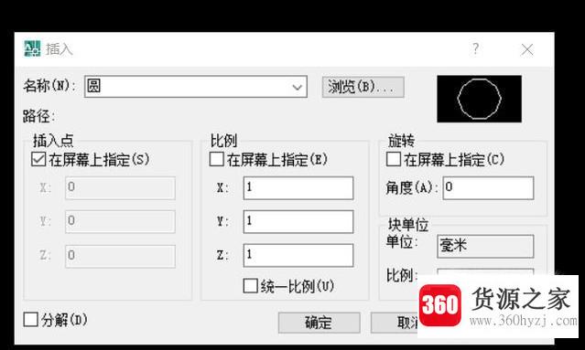585x350 pixels.
Task: Click the 浏览(B)... browse button
Action: [x=363, y=87]
